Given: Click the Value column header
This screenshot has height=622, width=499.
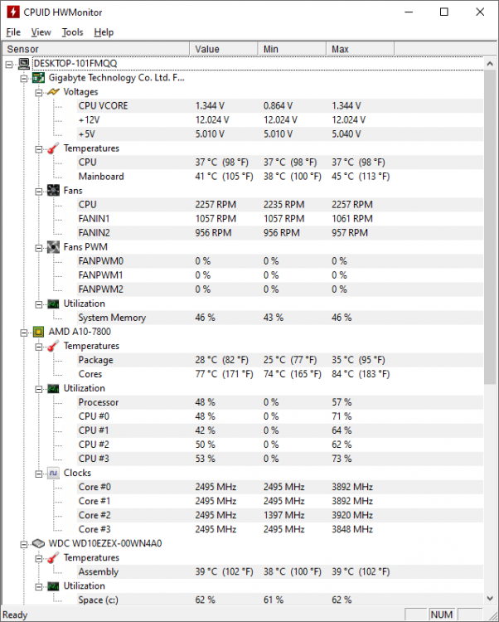Looking at the screenshot, I should coord(224,49).
